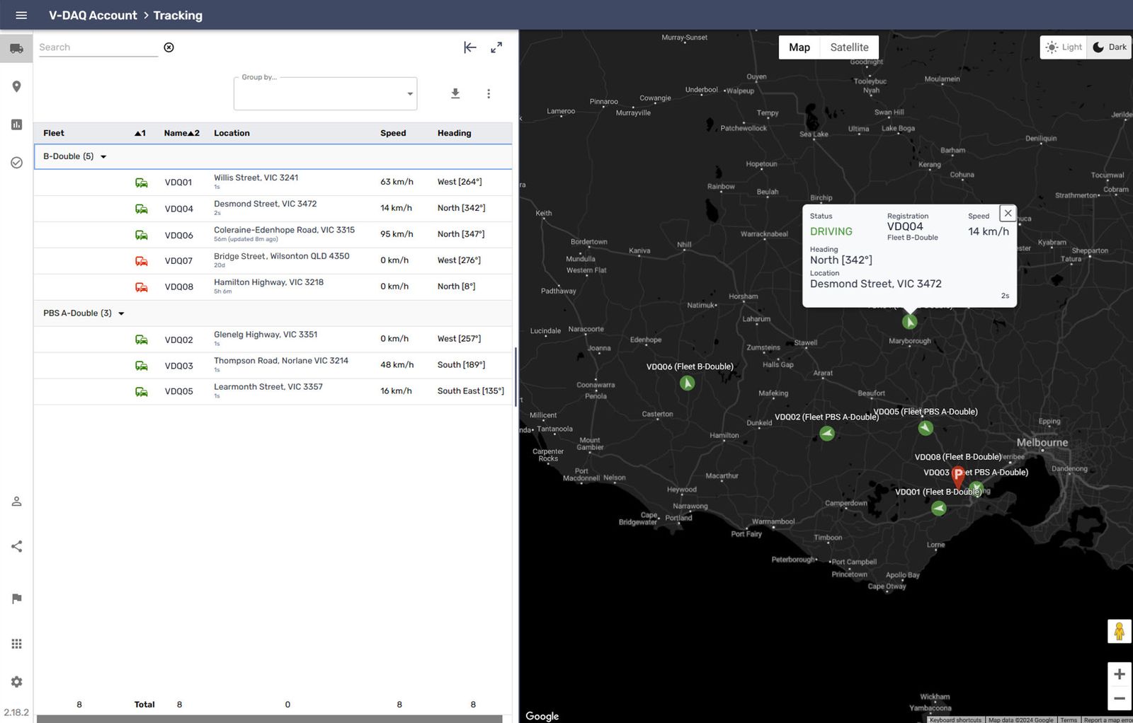Download the fleet list via download icon
1133x723 pixels.
(455, 93)
